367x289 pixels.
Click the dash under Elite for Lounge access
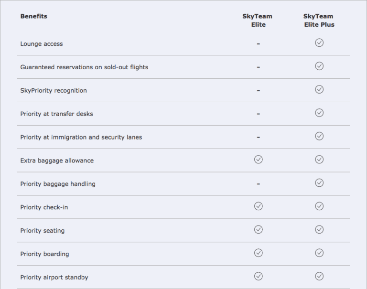coord(259,44)
